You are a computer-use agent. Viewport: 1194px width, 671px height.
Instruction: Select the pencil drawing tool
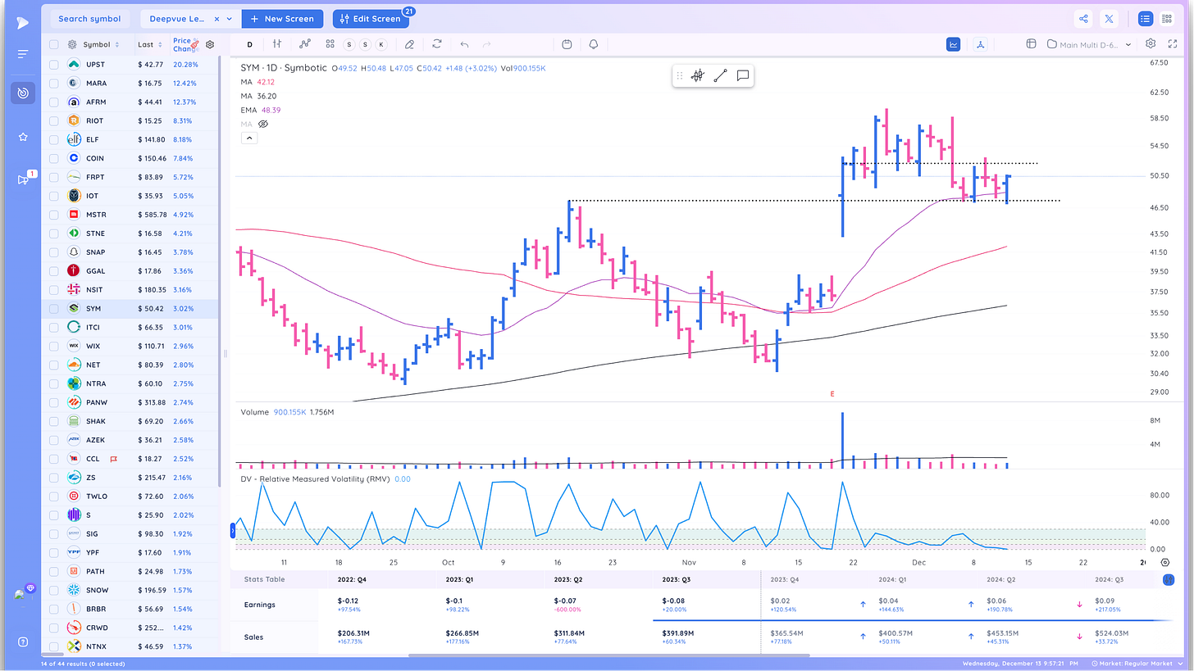coord(409,44)
